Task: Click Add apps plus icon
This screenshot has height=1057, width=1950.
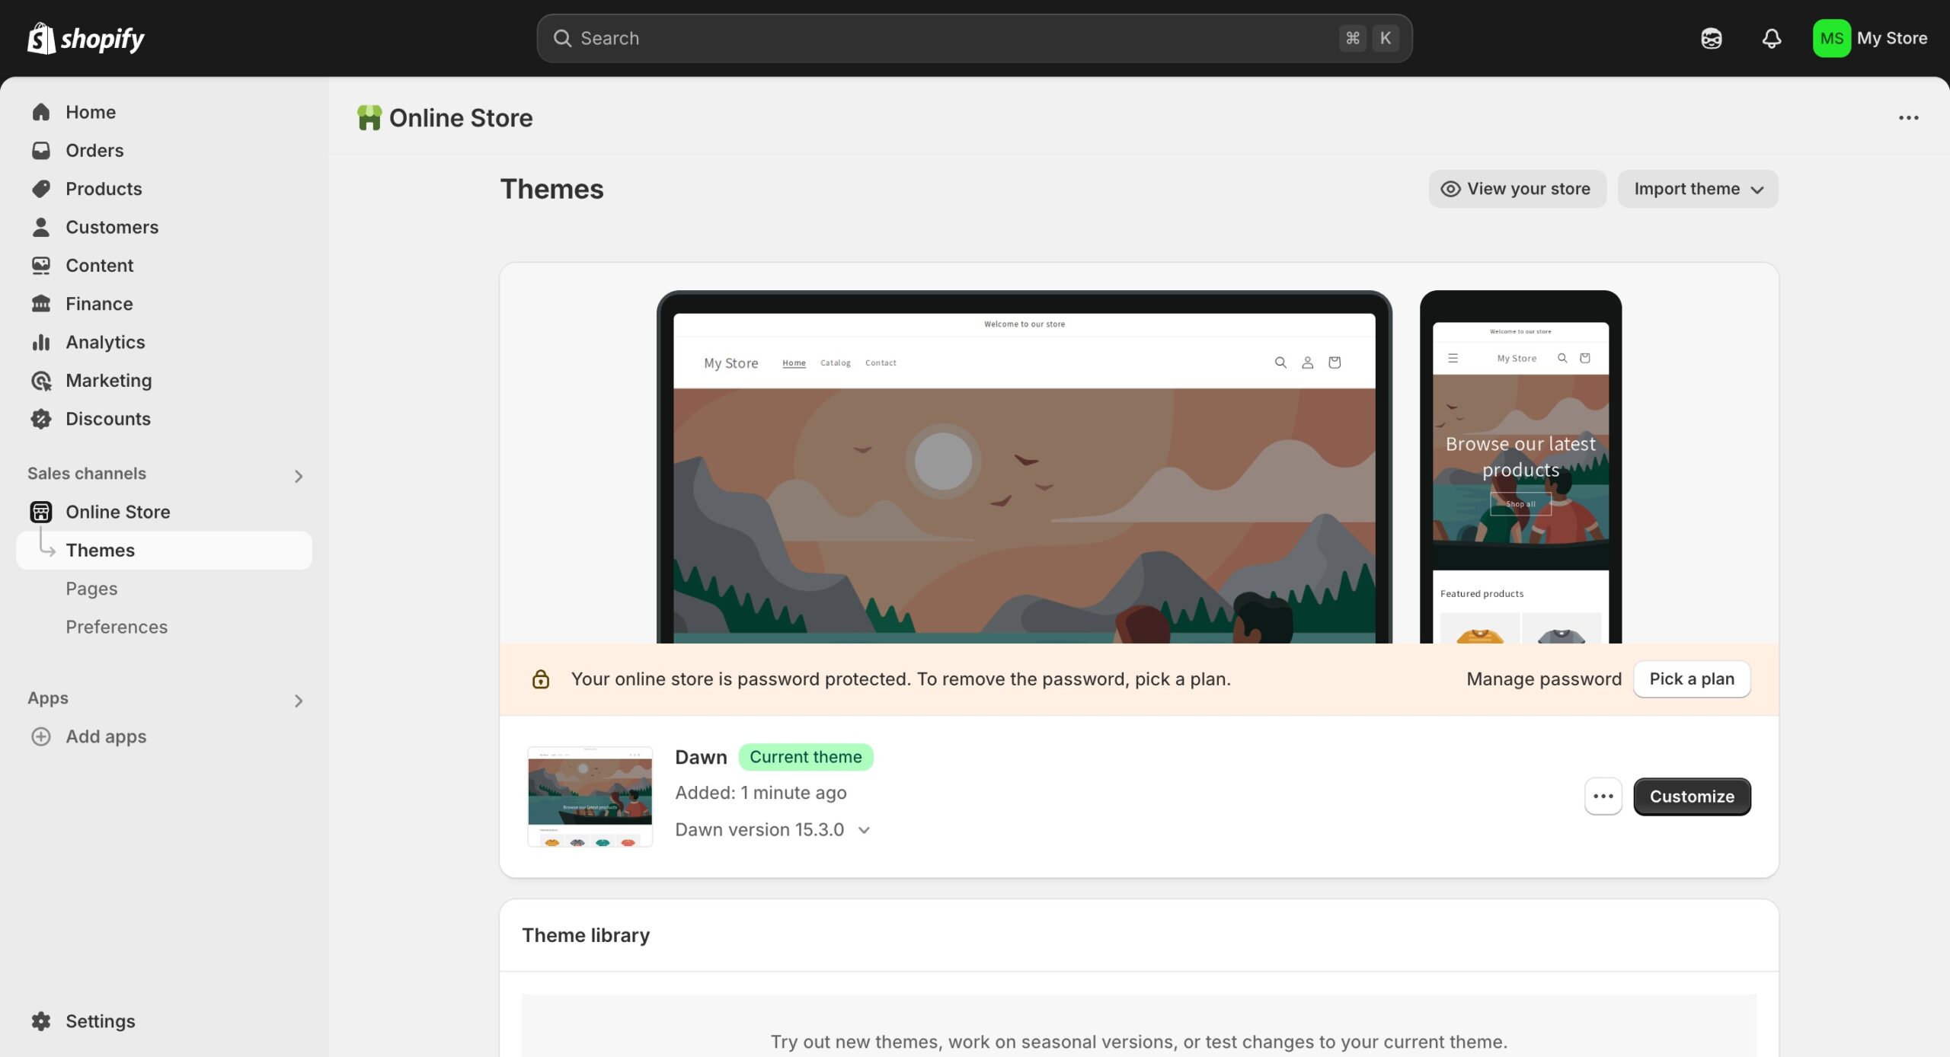Action: [x=41, y=736]
